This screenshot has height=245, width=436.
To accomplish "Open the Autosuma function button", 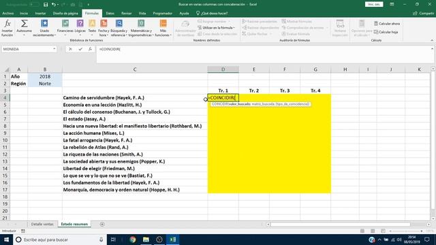I will [24, 28].
